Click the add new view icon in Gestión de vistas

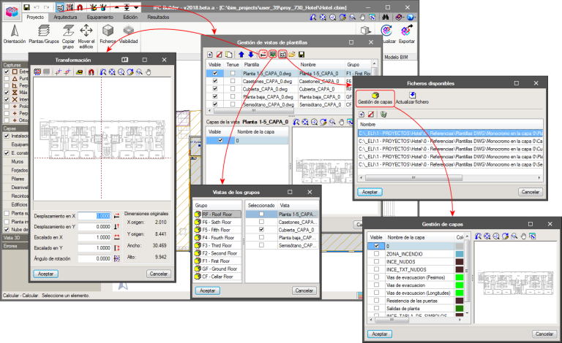[210, 54]
